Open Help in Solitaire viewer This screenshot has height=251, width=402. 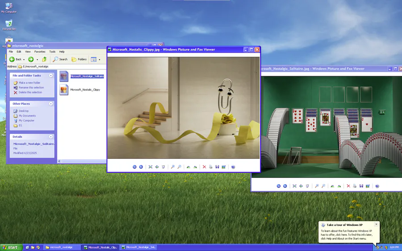(377, 186)
